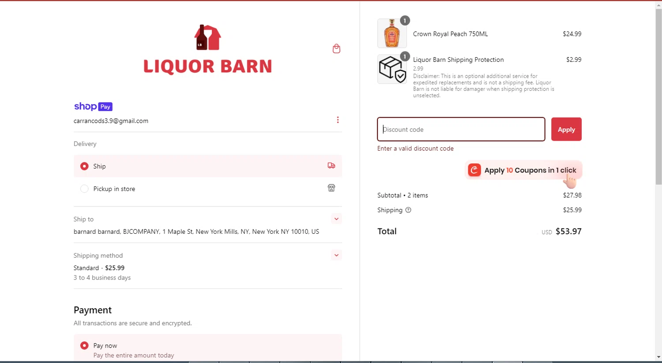This screenshot has width=662, height=363.
Task: Click the Crown Royal Peach product thumbnail
Action: 392,33
